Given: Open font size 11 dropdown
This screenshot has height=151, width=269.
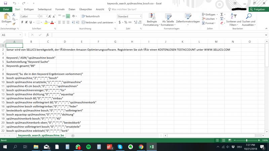Looking at the screenshot, I should 46,16.
